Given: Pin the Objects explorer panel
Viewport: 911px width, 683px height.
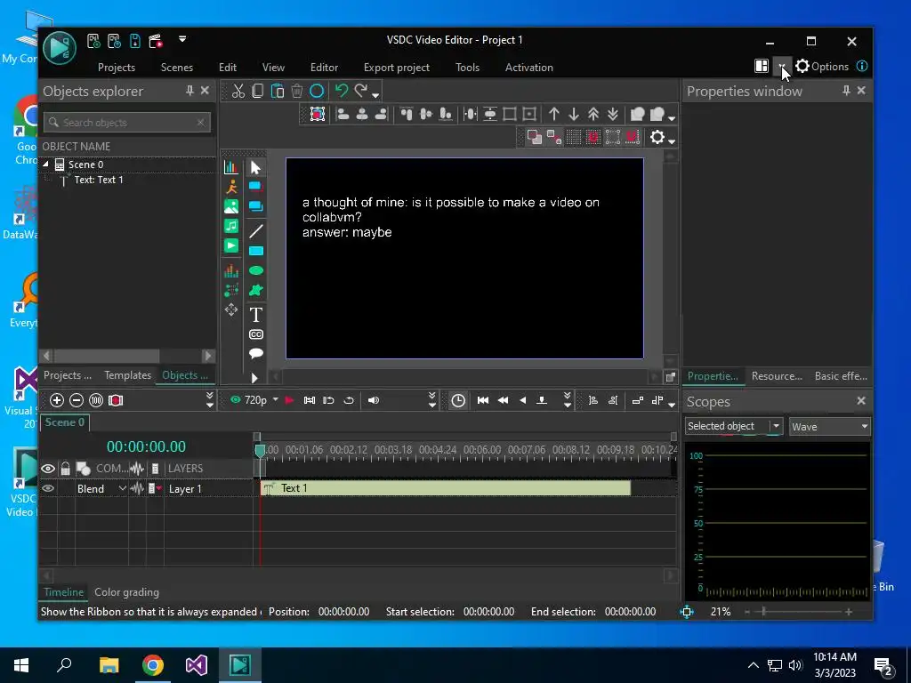Looking at the screenshot, I should pos(189,91).
